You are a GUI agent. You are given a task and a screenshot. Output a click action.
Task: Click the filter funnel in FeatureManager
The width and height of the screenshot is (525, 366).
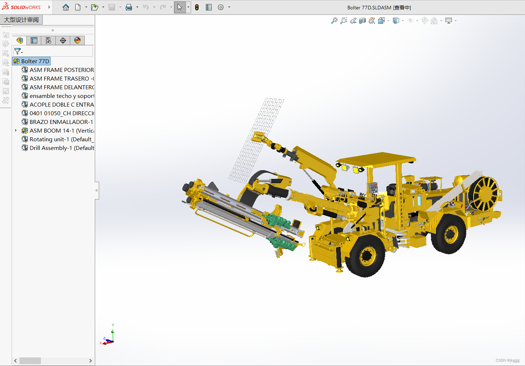17,51
